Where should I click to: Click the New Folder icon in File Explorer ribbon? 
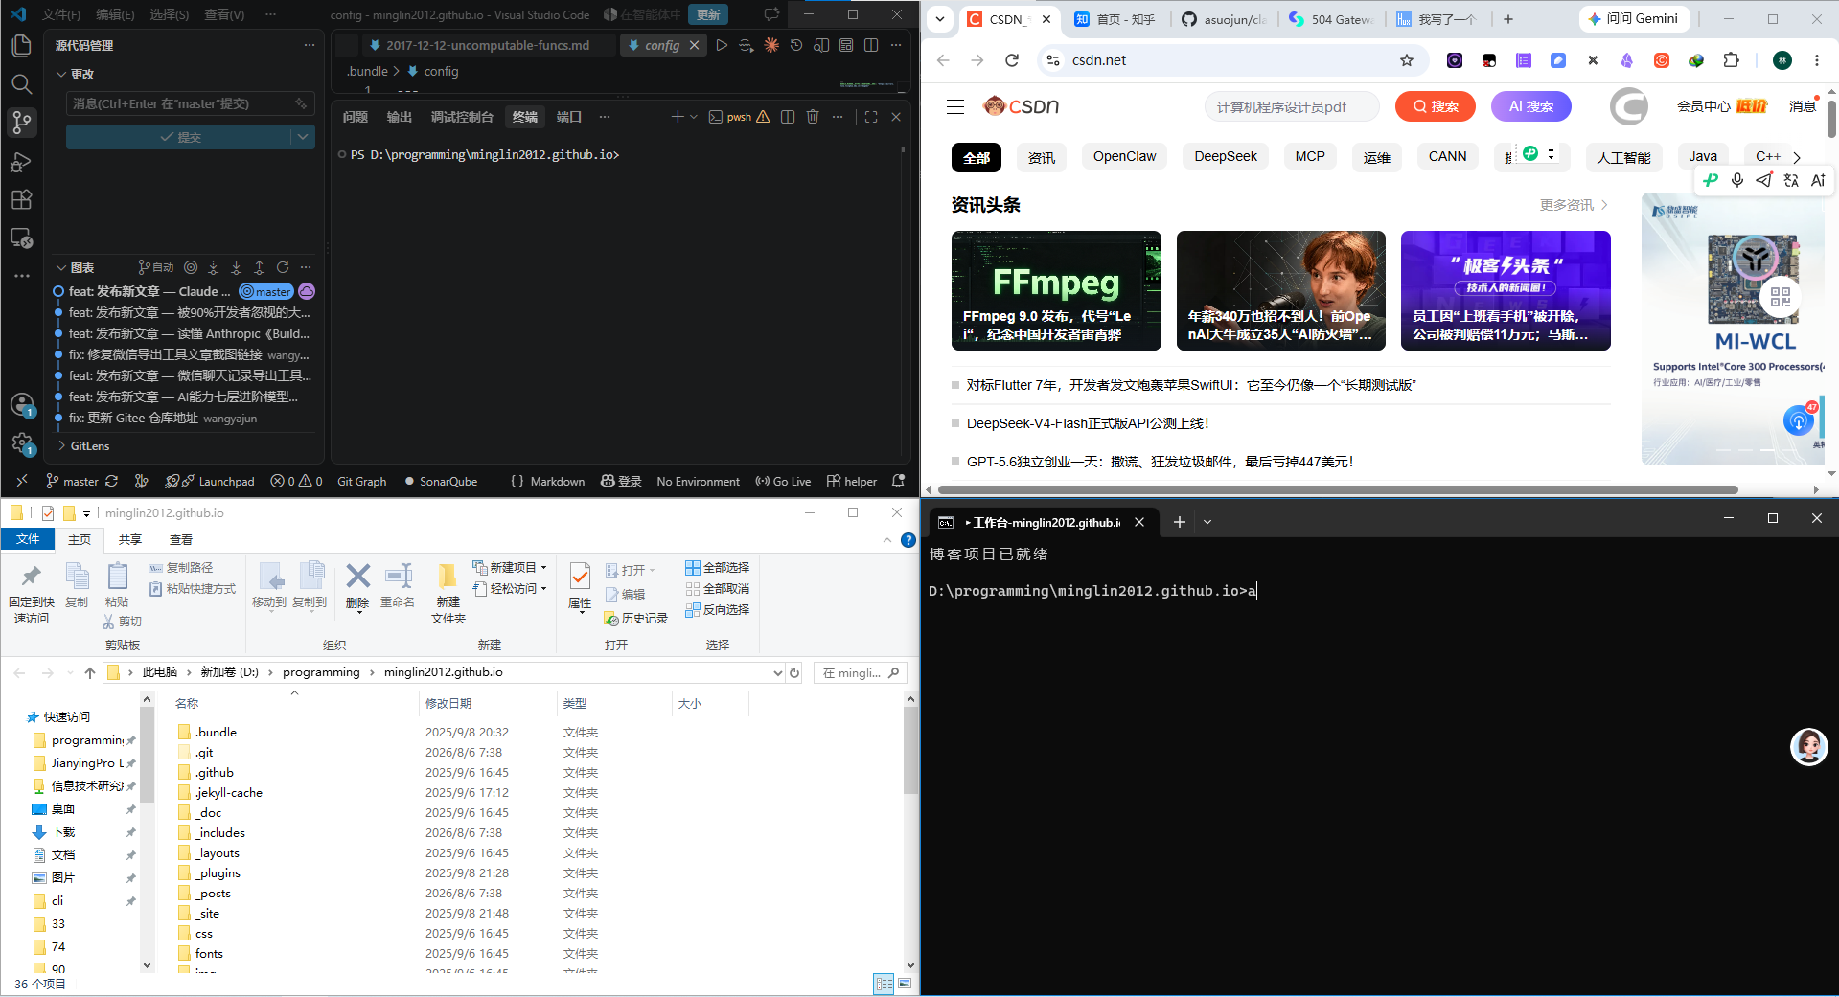[x=448, y=594]
